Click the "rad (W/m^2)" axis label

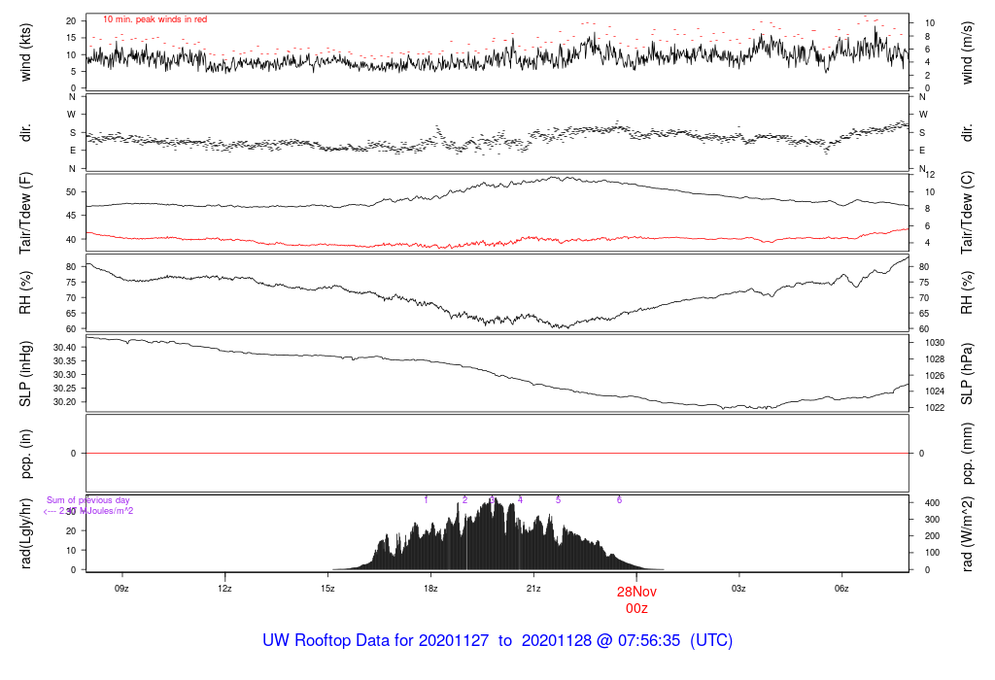click(x=967, y=533)
